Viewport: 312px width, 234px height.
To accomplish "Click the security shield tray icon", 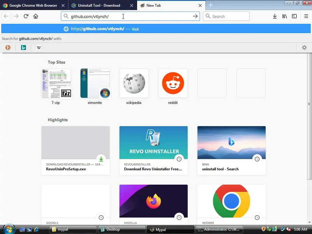I will tap(264, 229).
